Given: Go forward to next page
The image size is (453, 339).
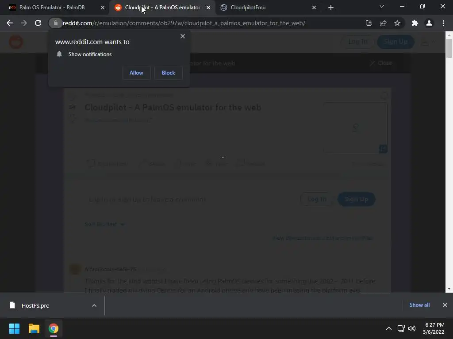Looking at the screenshot, I should click(24, 23).
